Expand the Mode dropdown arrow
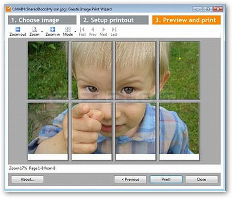This screenshot has height=198, width=232. tap(75, 32)
